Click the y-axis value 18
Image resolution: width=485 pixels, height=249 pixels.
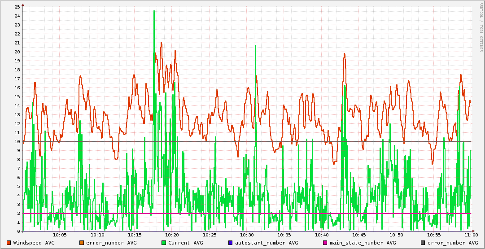click(x=17, y=70)
